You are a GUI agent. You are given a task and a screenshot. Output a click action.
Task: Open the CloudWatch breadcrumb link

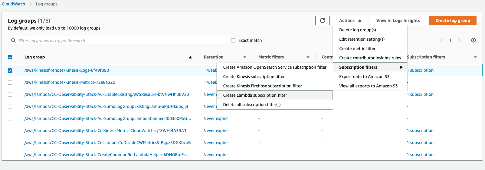pyautogui.click(x=14, y=4)
